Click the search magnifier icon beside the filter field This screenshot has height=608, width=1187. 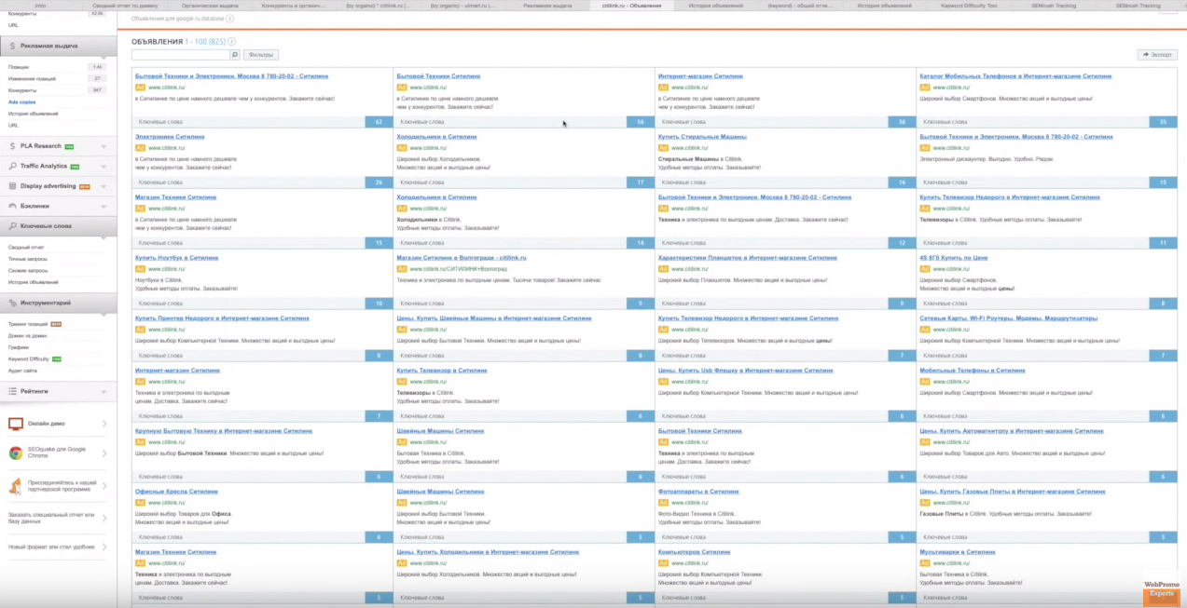point(235,55)
